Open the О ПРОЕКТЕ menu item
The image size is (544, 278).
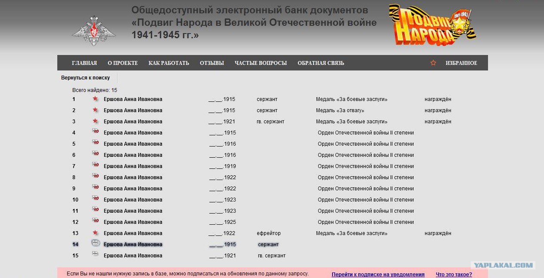[123, 63]
